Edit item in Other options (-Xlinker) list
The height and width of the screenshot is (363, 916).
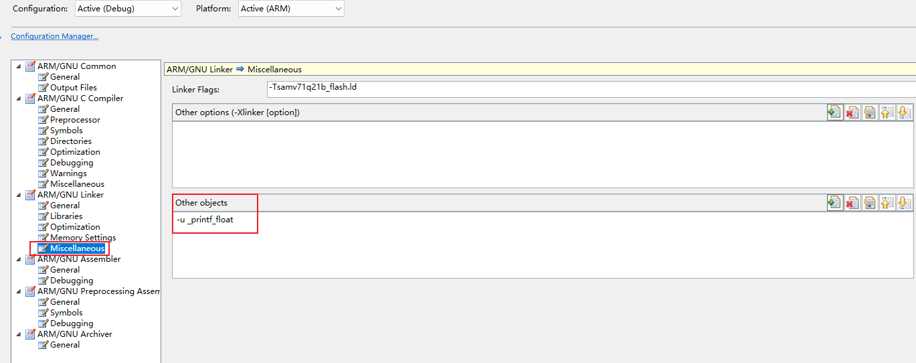(869, 112)
